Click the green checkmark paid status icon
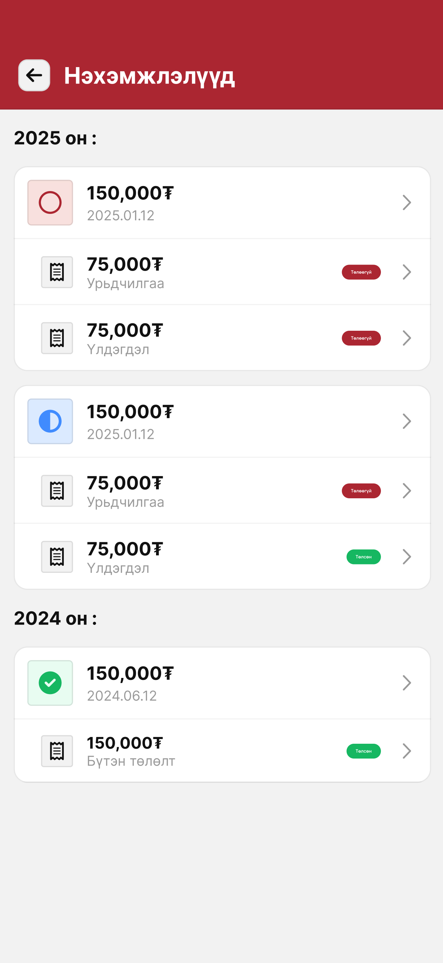This screenshot has height=963, width=443. (50, 683)
